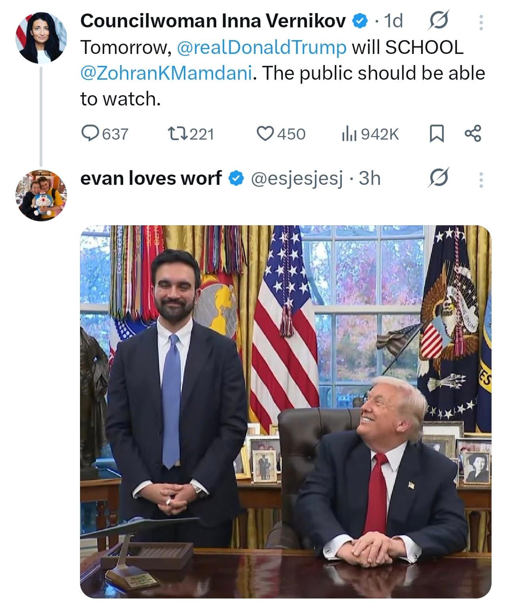Viewport: 507px width, 610px height.
Task: Expand the Oval Office photo
Action: click(286, 412)
